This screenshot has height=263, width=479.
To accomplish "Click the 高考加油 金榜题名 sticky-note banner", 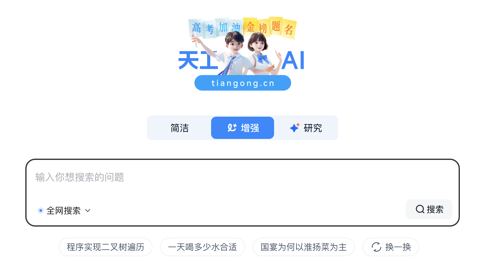I will pyautogui.click(x=243, y=28).
